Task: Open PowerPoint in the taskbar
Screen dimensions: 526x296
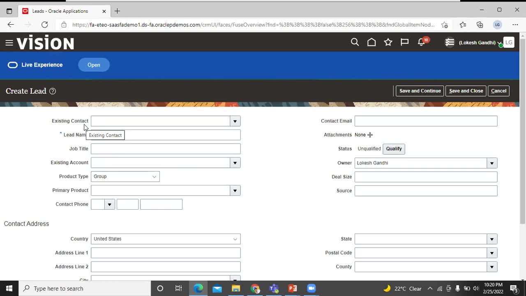Action: pyautogui.click(x=293, y=288)
